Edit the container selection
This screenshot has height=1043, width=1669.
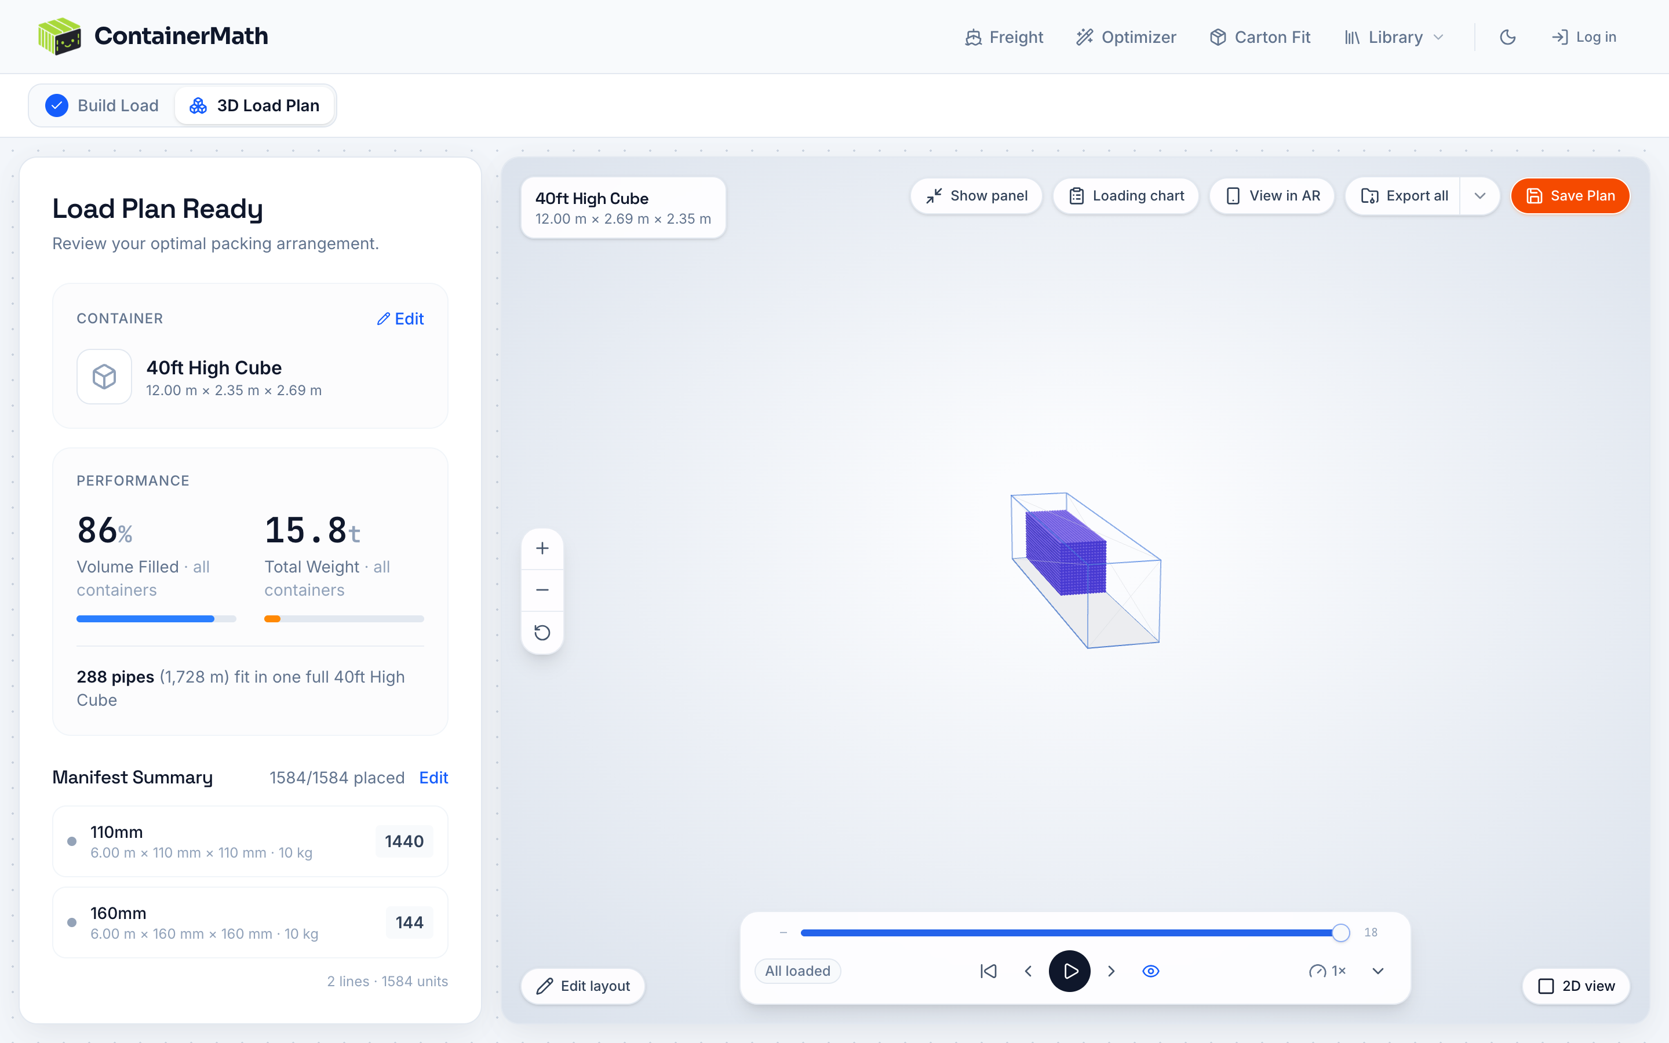coord(400,319)
